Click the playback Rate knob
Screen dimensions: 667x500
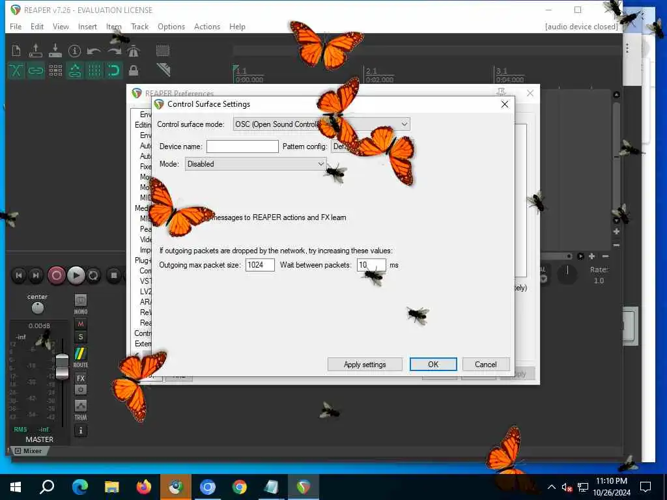pyautogui.click(x=567, y=275)
